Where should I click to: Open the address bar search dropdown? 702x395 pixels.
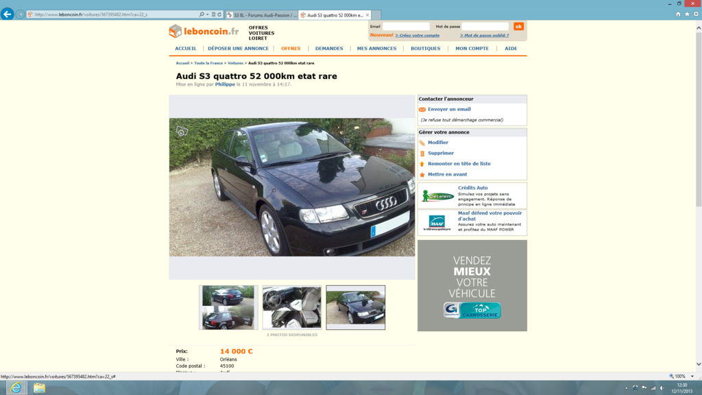[207, 14]
